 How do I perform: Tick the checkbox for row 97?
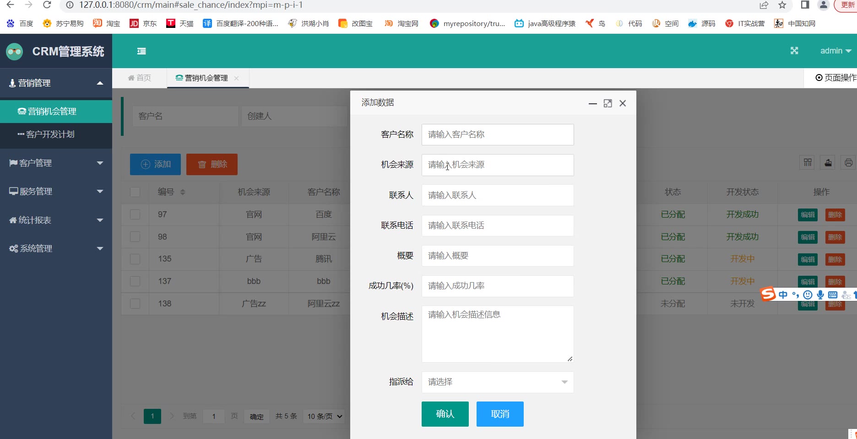(135, 214)
